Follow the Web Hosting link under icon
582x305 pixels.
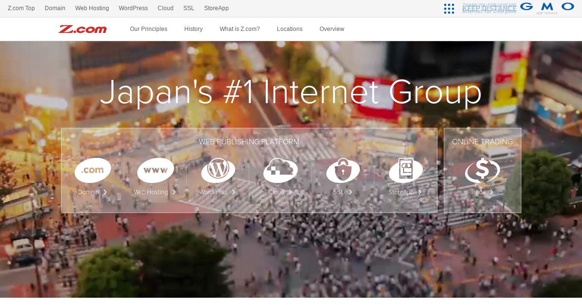pyautogui.click(x=155, y=192)
